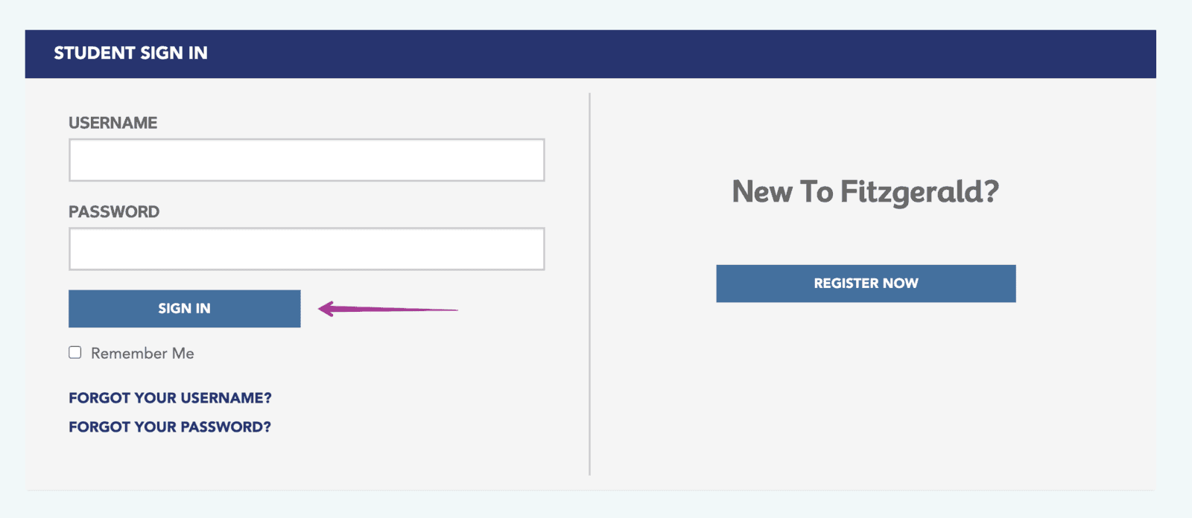Click the Student Sign In header bar

(130, 53)
